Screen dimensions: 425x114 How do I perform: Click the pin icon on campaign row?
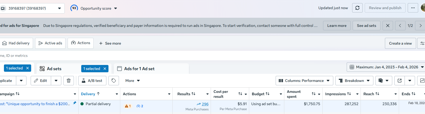point(75,103)
